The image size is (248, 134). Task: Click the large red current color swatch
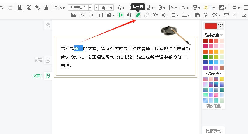[211, 26]
